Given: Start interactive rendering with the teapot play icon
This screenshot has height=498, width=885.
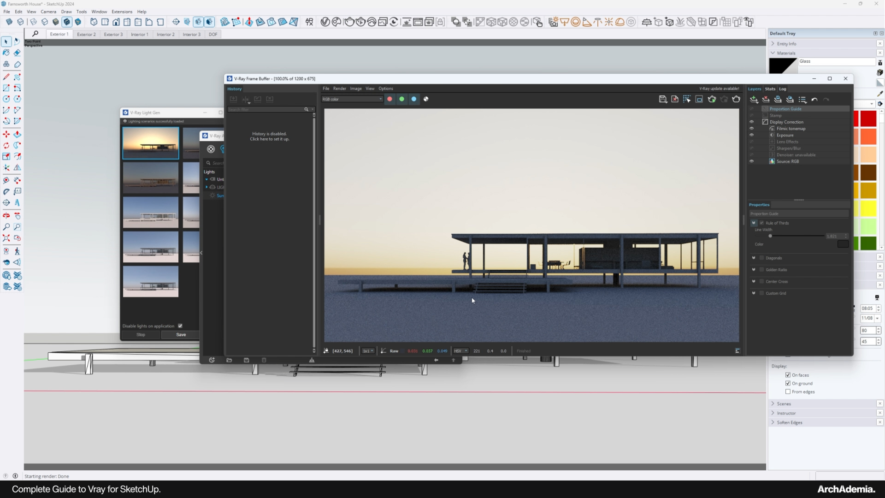Looking at the screenshot, I should tap(712, 99).
